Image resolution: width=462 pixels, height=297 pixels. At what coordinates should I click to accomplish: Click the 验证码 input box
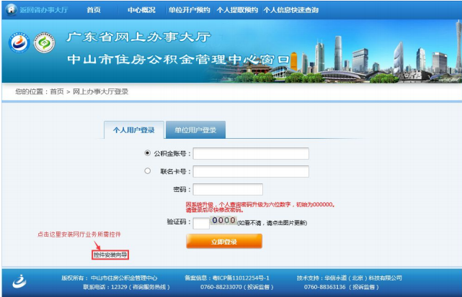click(x=200, y=223)
